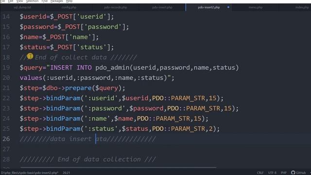Click the values(:userid,:password...) line
Viewport: 311px width, 175px height.
pyautogui.click(x=97, y=78)
